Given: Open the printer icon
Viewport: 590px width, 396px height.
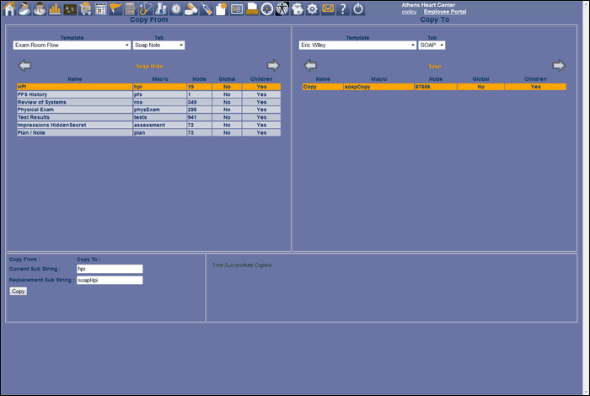Looking at the screenshot, I should click(252, 8).
